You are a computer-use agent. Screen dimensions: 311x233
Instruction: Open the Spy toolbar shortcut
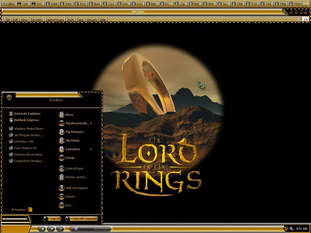click(x=223, y=3)
